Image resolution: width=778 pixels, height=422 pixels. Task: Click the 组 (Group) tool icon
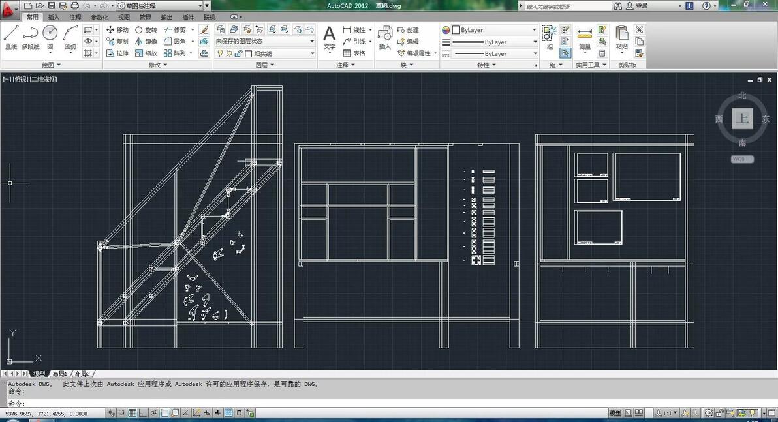(550, 38)
